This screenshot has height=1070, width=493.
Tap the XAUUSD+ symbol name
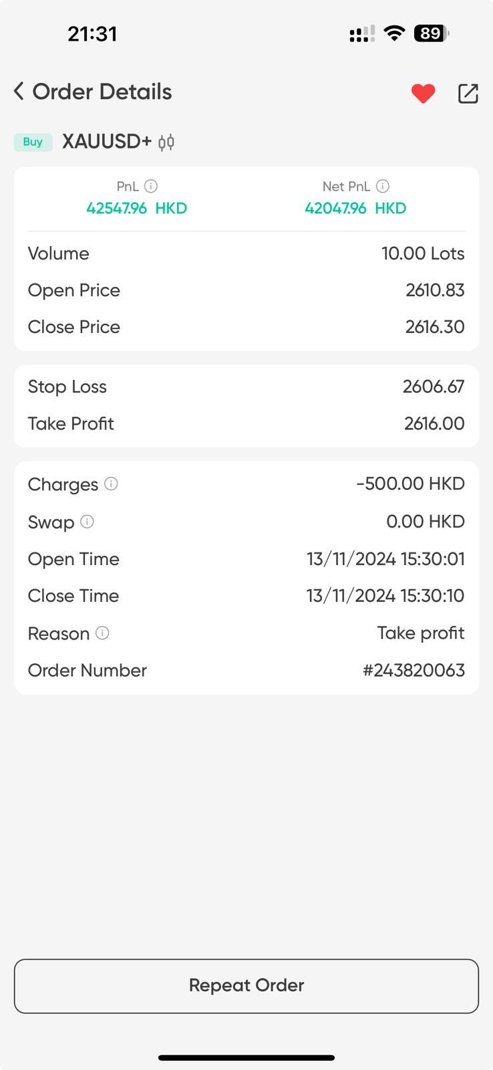(107, 142)
